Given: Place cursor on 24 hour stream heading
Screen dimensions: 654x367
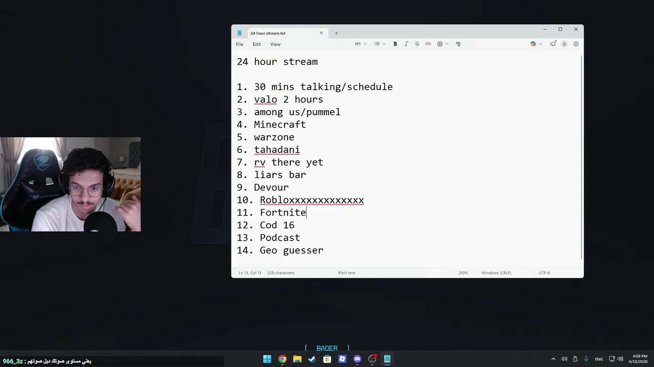Looking at the screenshot, I should click(x=277, y=62).
